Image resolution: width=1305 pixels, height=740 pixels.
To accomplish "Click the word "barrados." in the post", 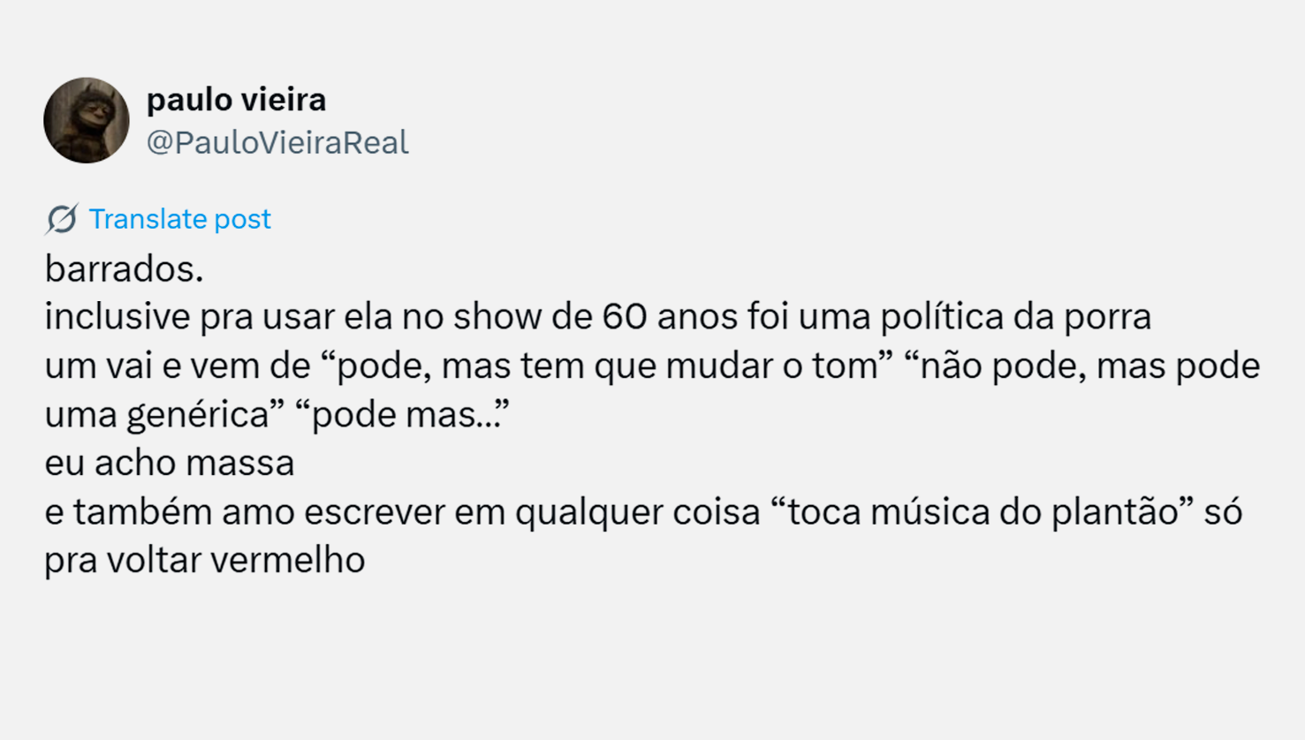I will (x=124, y=269).
